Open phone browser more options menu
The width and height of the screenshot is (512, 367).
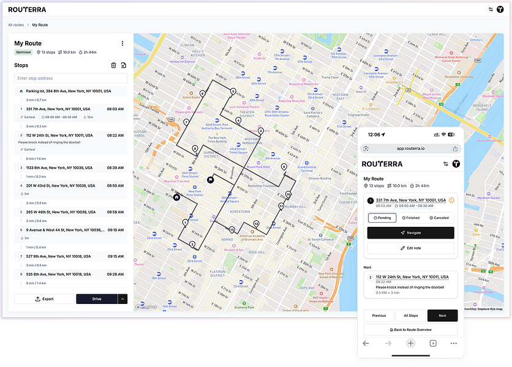click(x=454, y=343)
